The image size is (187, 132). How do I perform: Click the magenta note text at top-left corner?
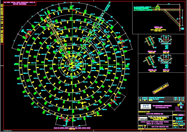pyautogui.click(x=18, y=3)
